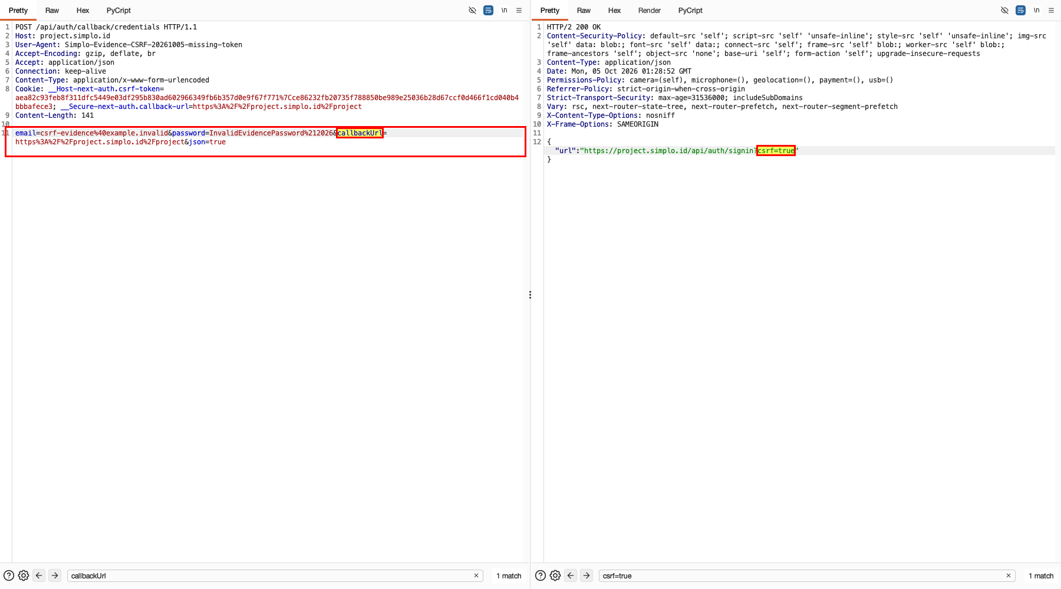Open request pane PyCript tab
The width and height of the screenshot is (1061, 589).
[118, 11]
